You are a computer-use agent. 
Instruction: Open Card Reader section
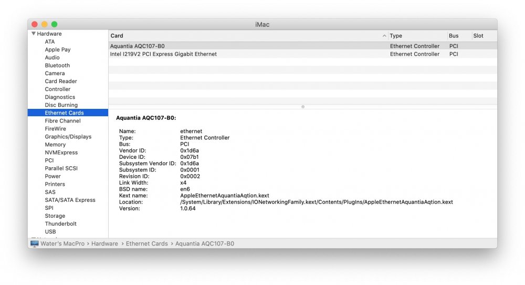pos(61,81)
